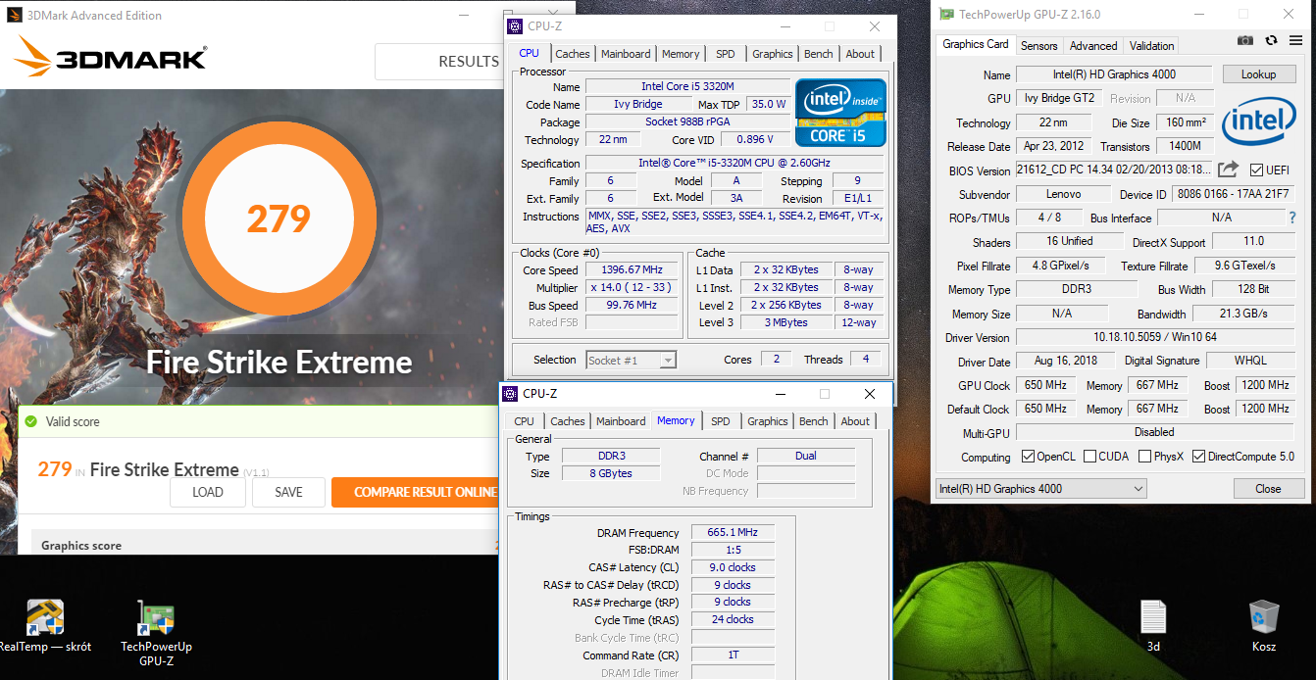Open the Intel HD Graphics 4000 GPU dropdown
Screen dimensions: 1316x680
coord(1041,489)
